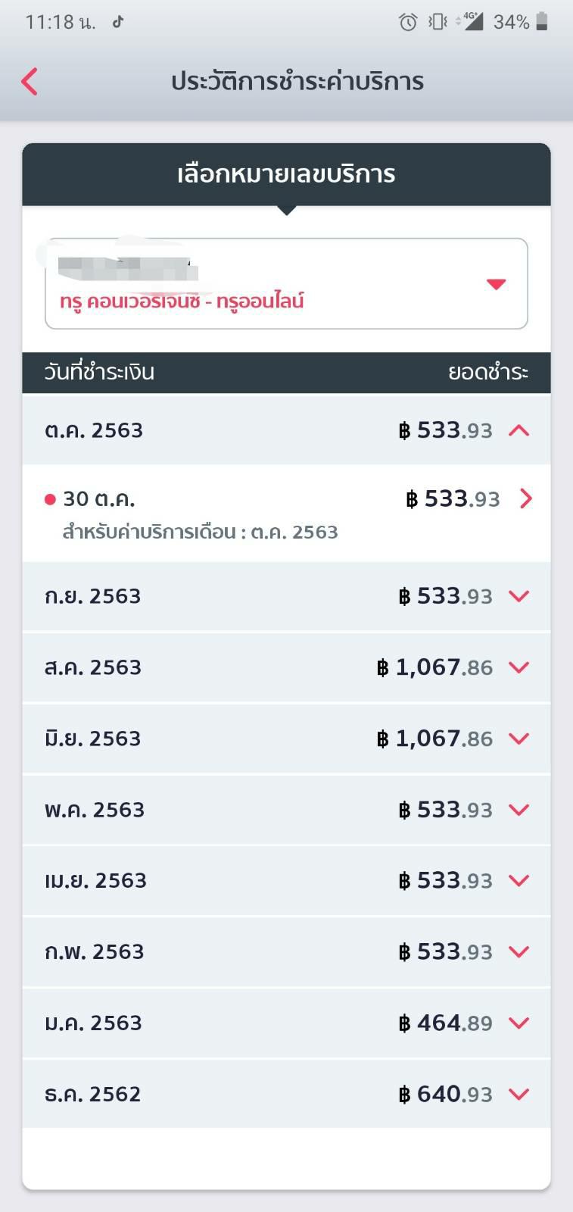Open the service number dropdown

[x=496, y=284]
